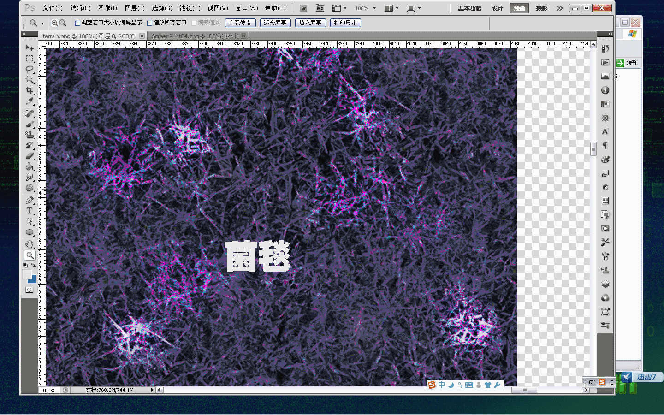664x415 pixels.
Task: Click the status bar zoom percentage field
Action: coord(49,390)
